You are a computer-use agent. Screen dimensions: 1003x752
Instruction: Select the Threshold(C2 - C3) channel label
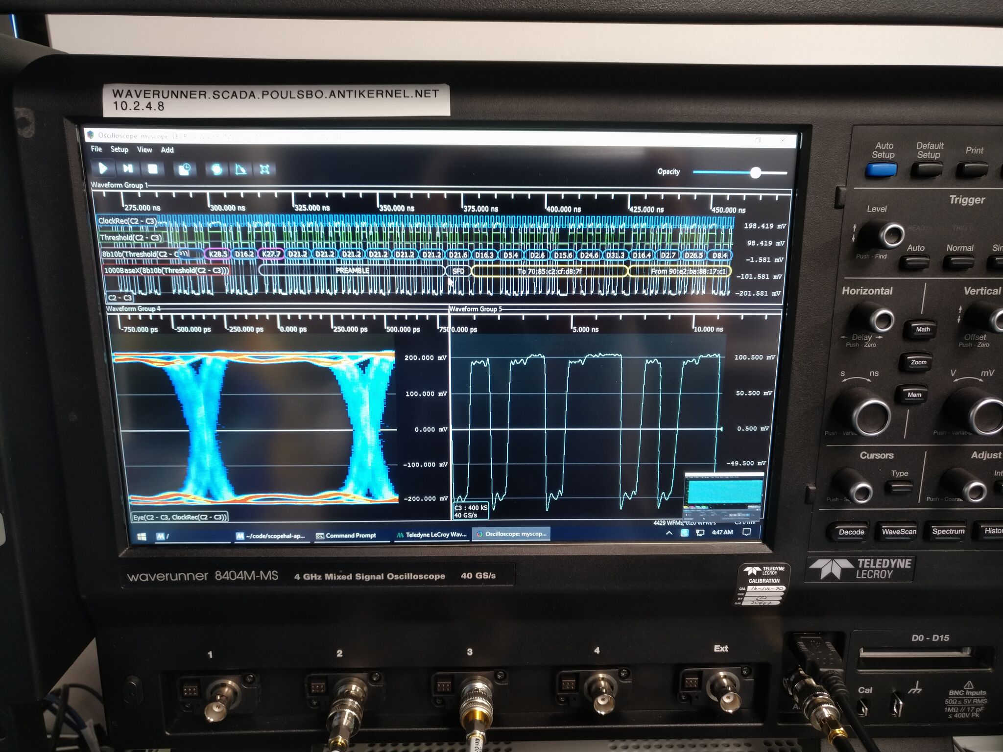131,238
